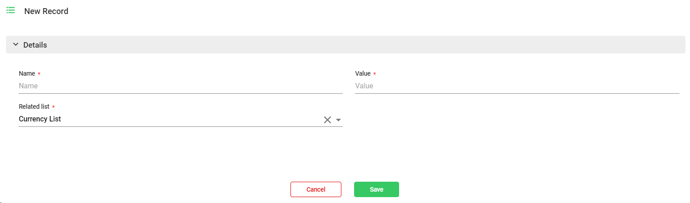
Task: Click the red asterisk beside Value
Action: tap(375, 74)
